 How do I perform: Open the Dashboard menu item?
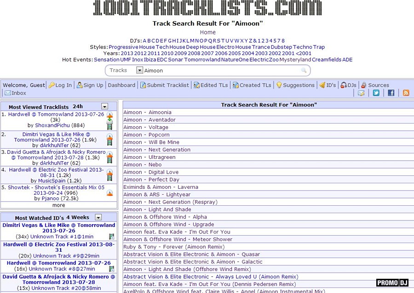(x=121, y=85)
